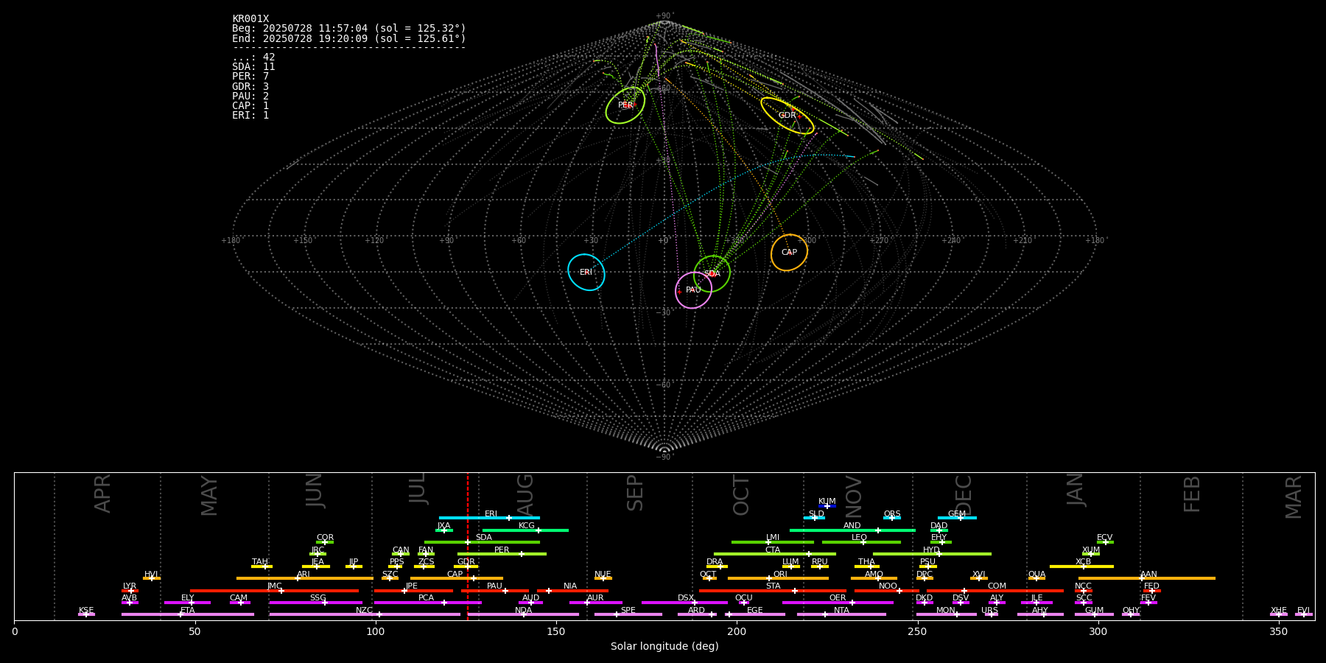Screen dimensions: 1326x663
Task: Click the 200 tick on solar longitude axis
Action: coord(737,631)
